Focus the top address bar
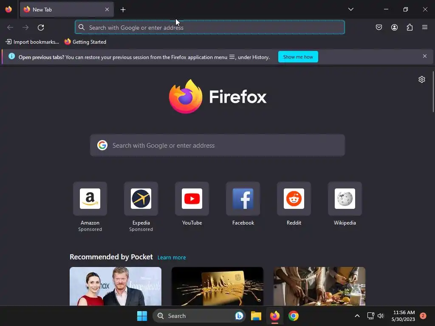Viewport: 435px width, 326px height. [210, 28]
